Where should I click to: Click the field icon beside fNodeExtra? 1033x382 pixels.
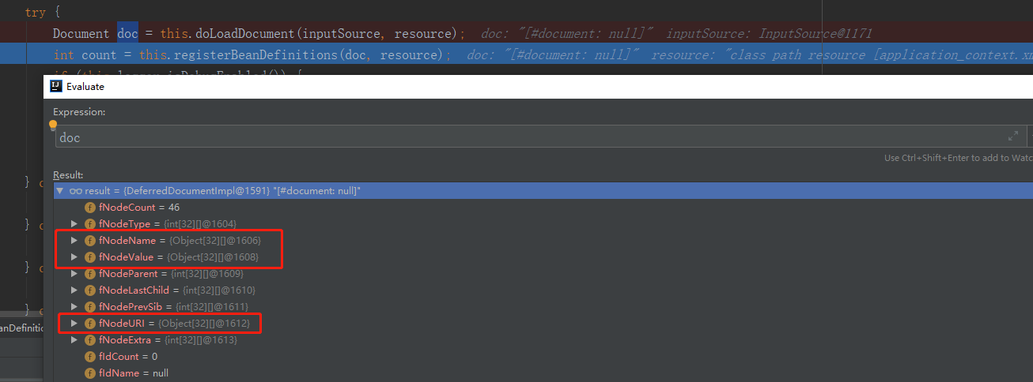click(x=90, y=339)
